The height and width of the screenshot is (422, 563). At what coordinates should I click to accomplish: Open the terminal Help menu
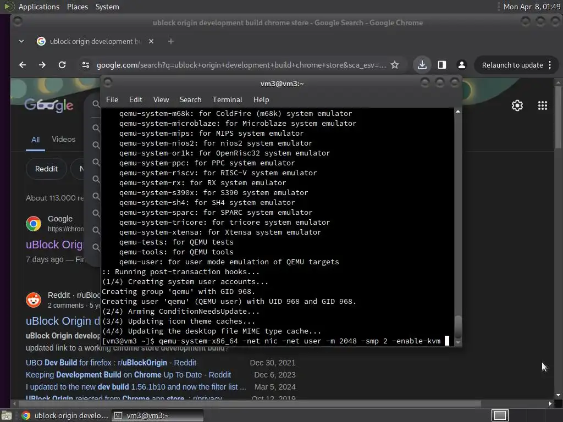click(x=261, y=100)
